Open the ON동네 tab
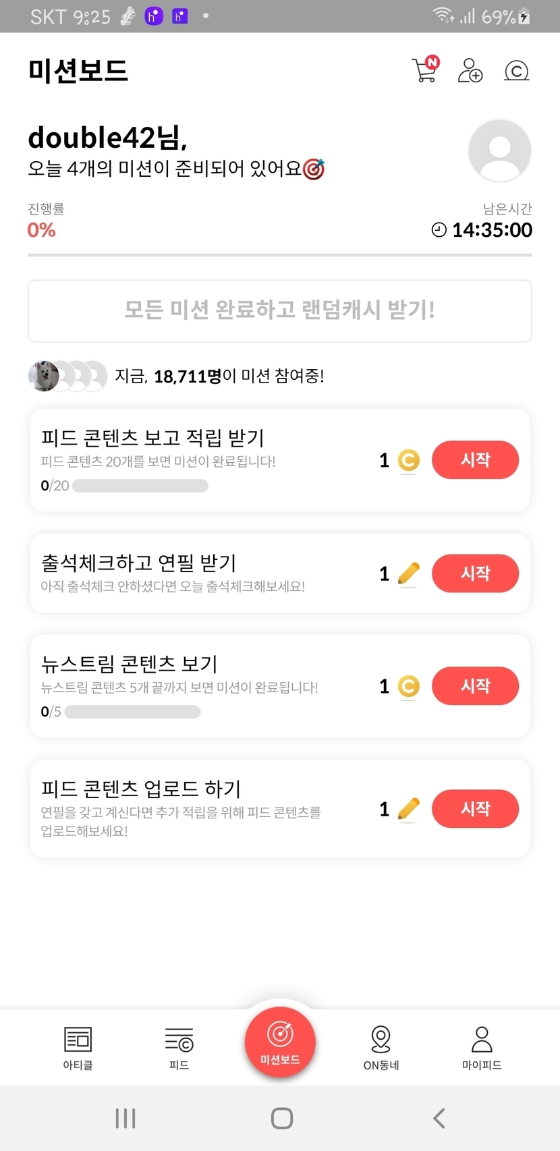Viewport: 560px width, 1151px height. coord(381,1047)
